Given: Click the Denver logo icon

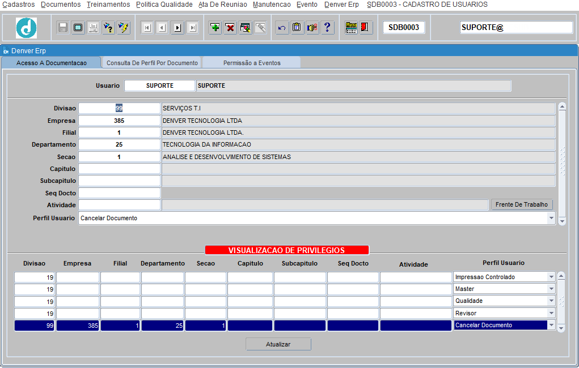Looking at the screenshot, I should (26, 28).
